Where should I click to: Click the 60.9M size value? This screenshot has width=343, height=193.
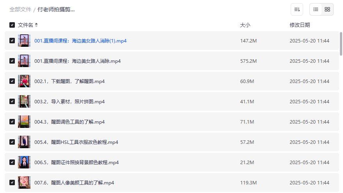(247, 81)
